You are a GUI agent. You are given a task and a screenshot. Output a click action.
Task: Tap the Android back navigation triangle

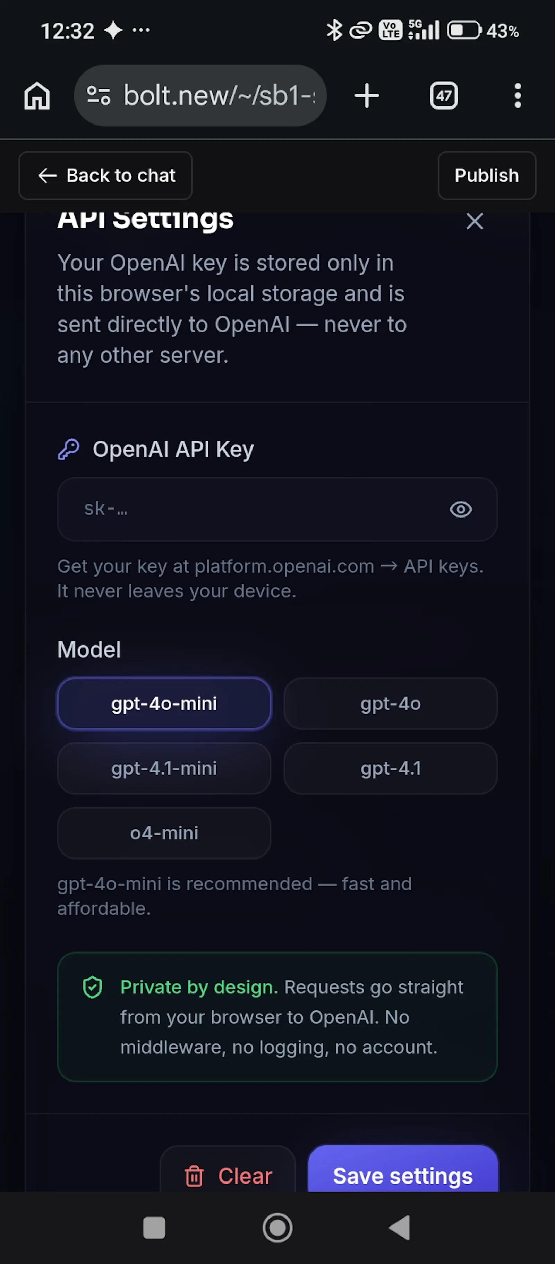[400, 1228]
